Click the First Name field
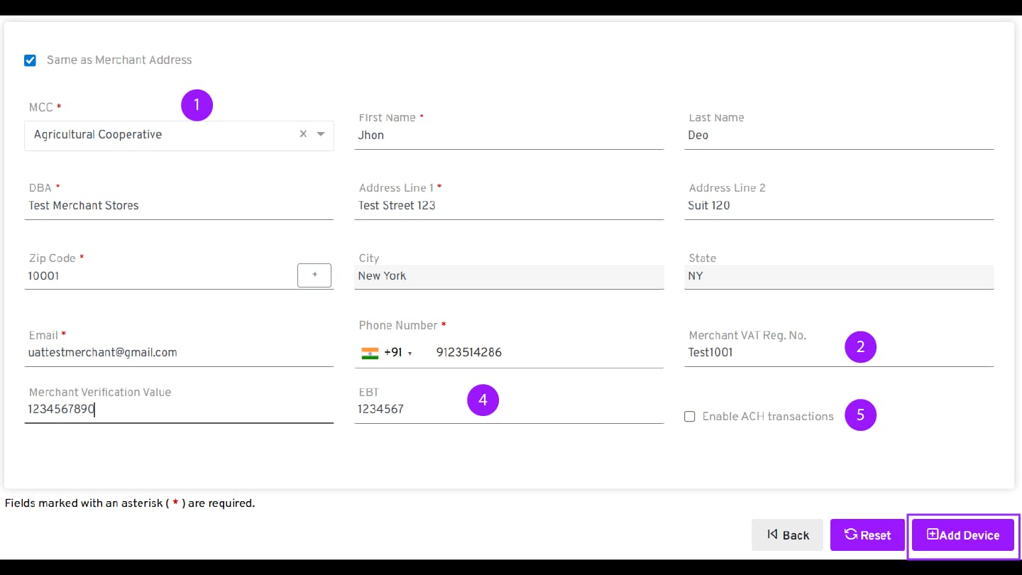This screenshot has width=1022, height=575. (508, 136)
